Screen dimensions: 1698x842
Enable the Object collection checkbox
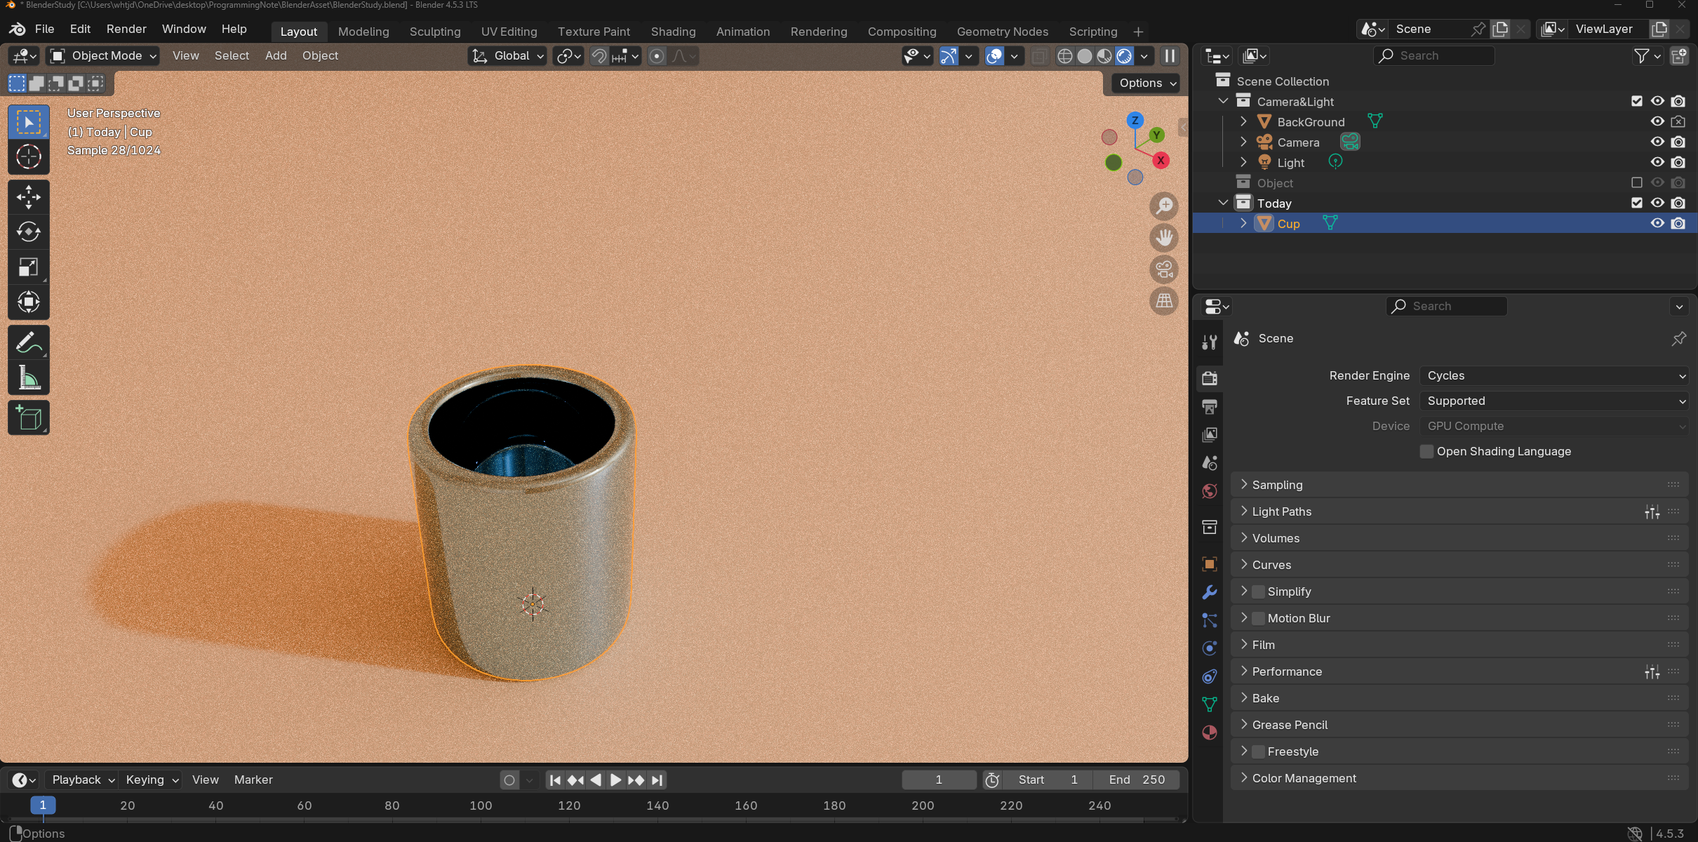[x=1637, y=182]
